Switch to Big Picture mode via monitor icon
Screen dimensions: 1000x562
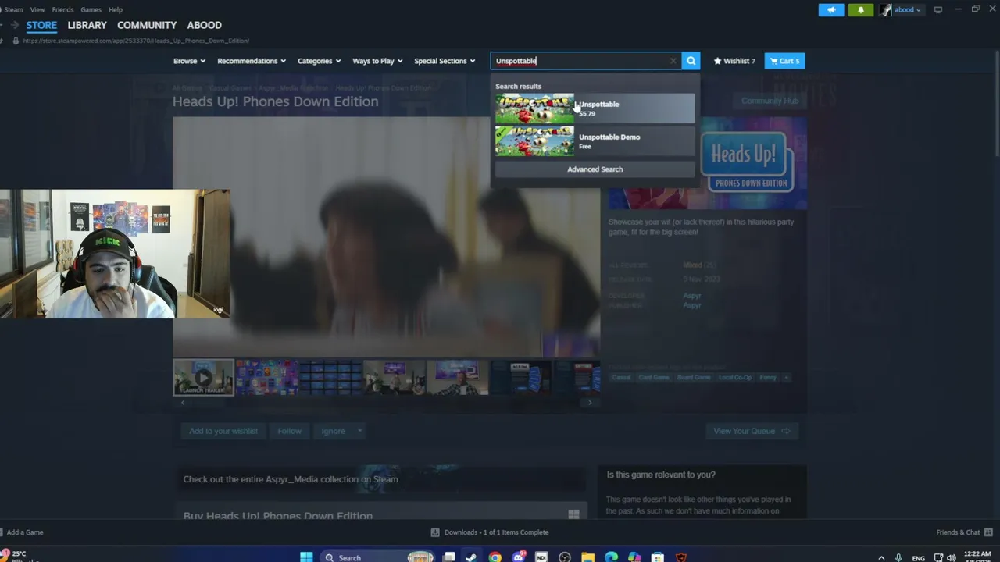point(938,10)
